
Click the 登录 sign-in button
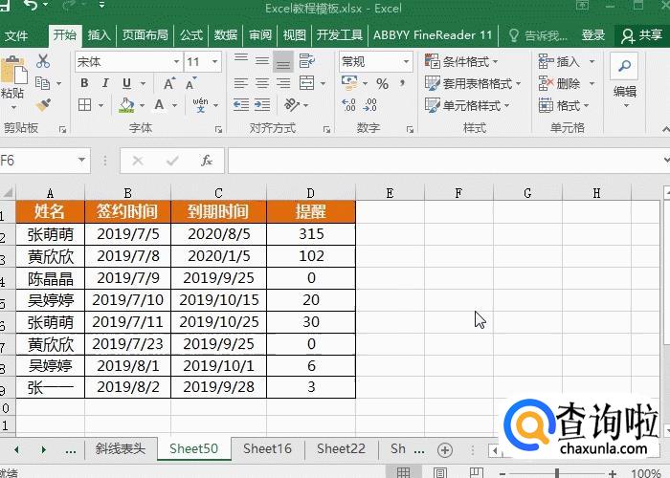point(593,35)
